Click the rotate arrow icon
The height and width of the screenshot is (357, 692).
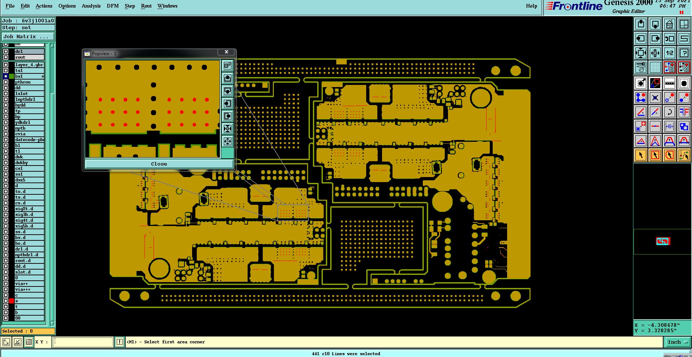coord(670,112)
